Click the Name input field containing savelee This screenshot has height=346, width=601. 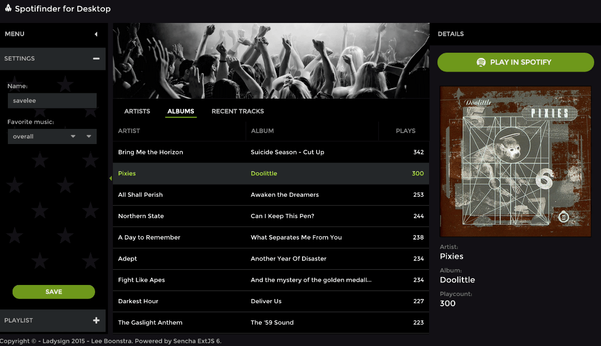coord(52,101)
